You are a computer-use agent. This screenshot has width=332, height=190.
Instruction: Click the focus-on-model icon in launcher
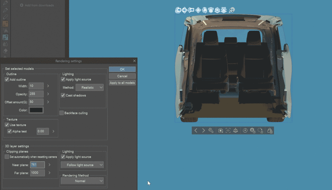coord(228,131)
